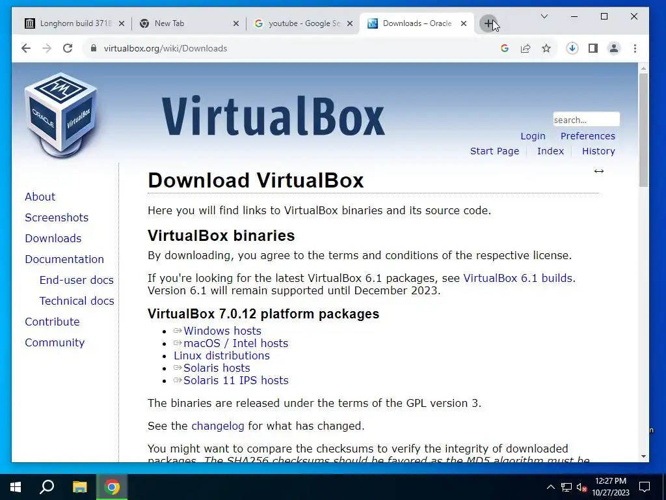
Task: Open File Explorer from taskbar
Action: (x=79, y=487)
